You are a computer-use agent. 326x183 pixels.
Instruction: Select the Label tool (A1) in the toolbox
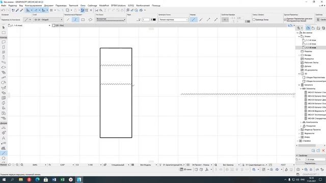click(4, 143)
